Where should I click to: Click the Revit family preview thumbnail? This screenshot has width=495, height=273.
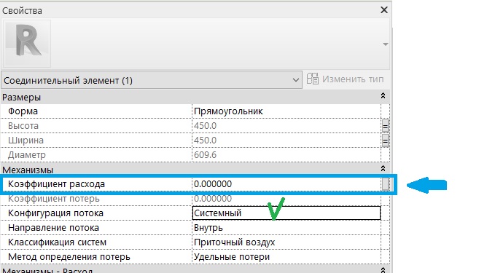pos(27,44)
